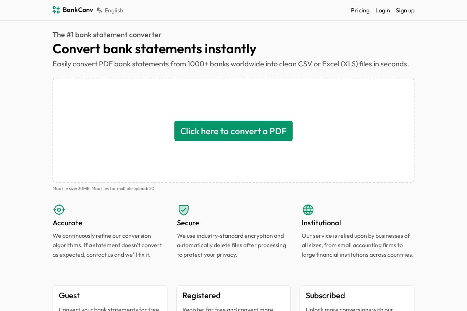Select Sign up in the header
This screenshot has height=311, width=467.
pos(405,10)
